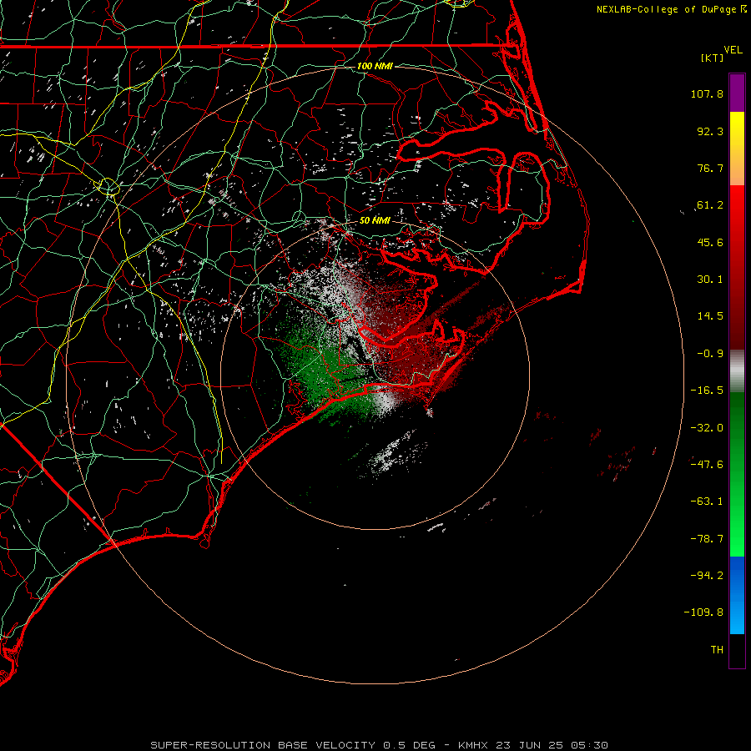Select the -0.9 legend value
The image size is (751, 751).
coord(710,354)
